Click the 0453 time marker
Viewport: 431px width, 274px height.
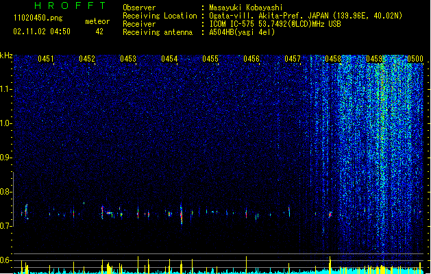[x=128, y=59]
